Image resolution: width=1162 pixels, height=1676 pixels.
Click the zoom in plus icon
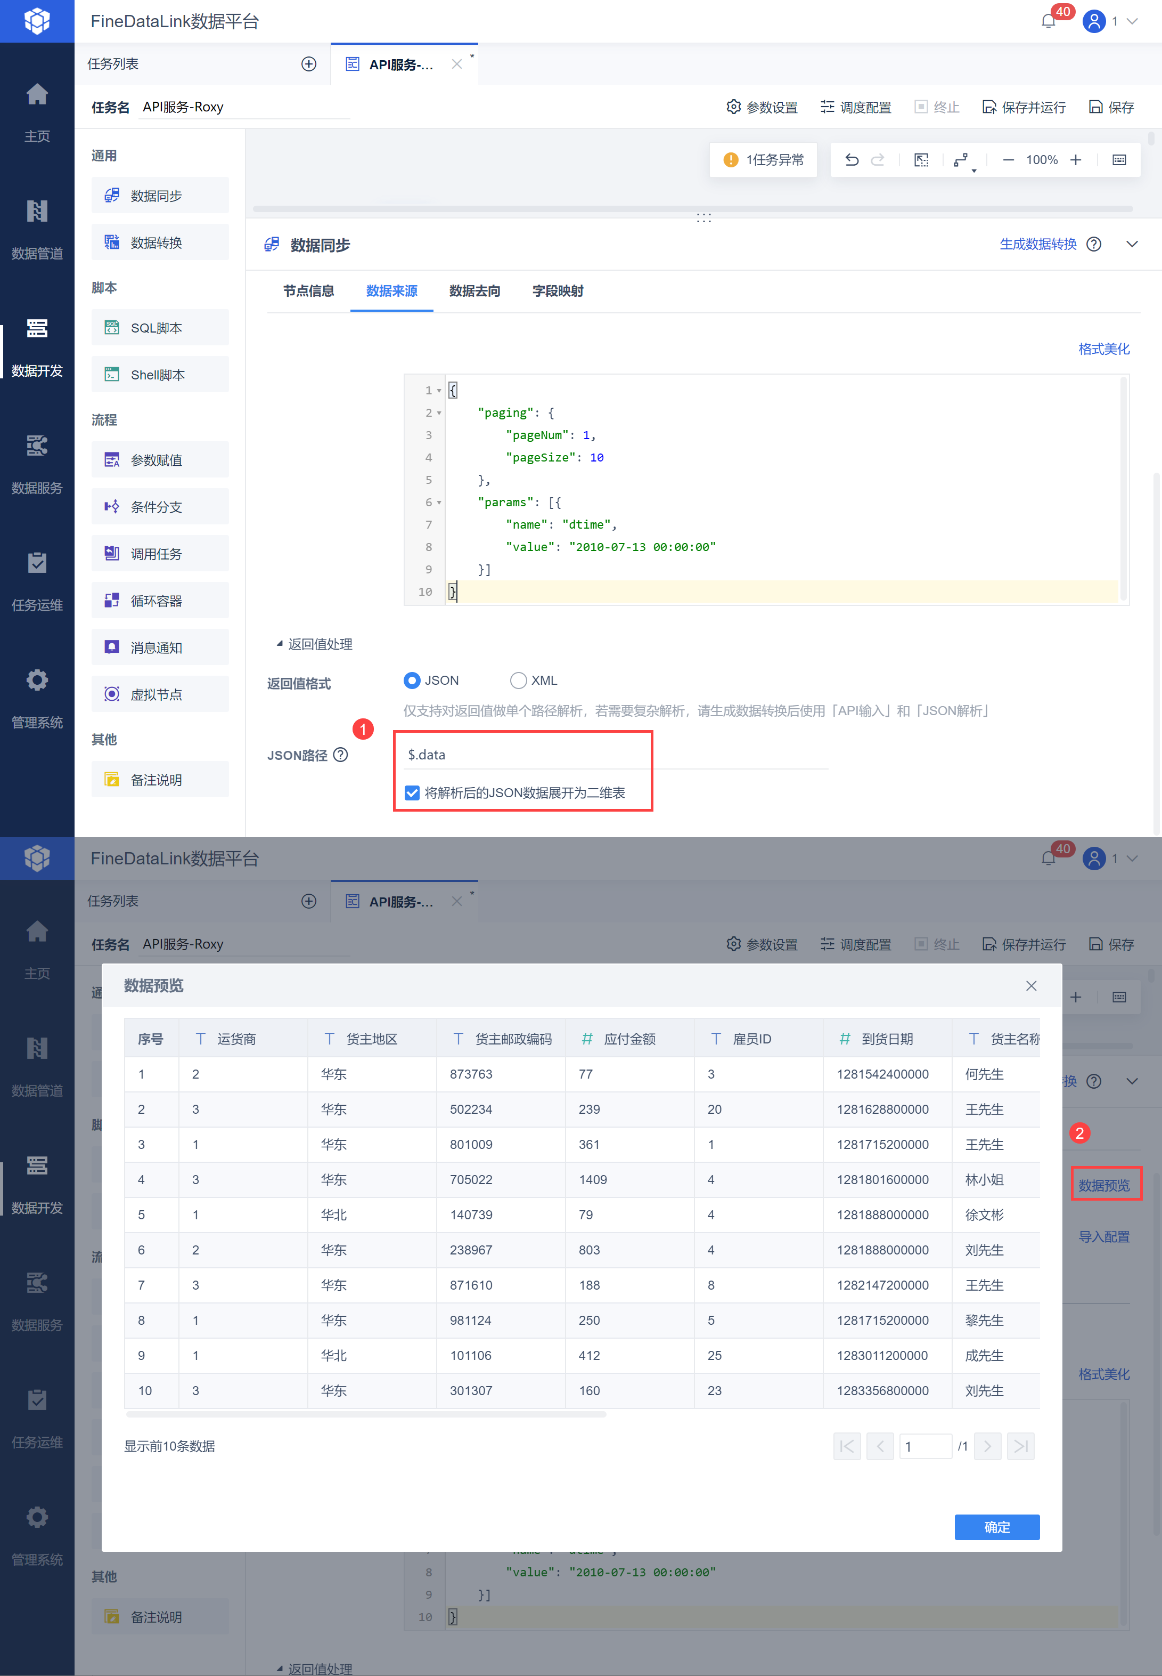(x=1075, y=160)
